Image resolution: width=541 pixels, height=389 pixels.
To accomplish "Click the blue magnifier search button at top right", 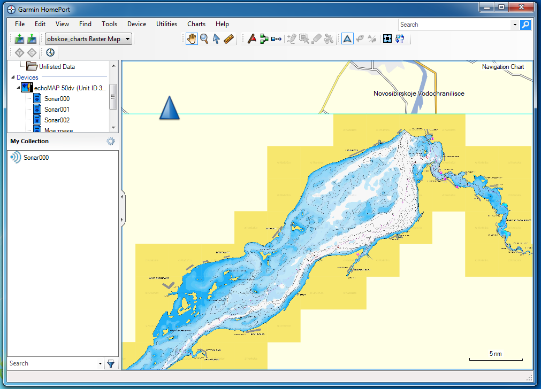I will click(x=525, y=25).
